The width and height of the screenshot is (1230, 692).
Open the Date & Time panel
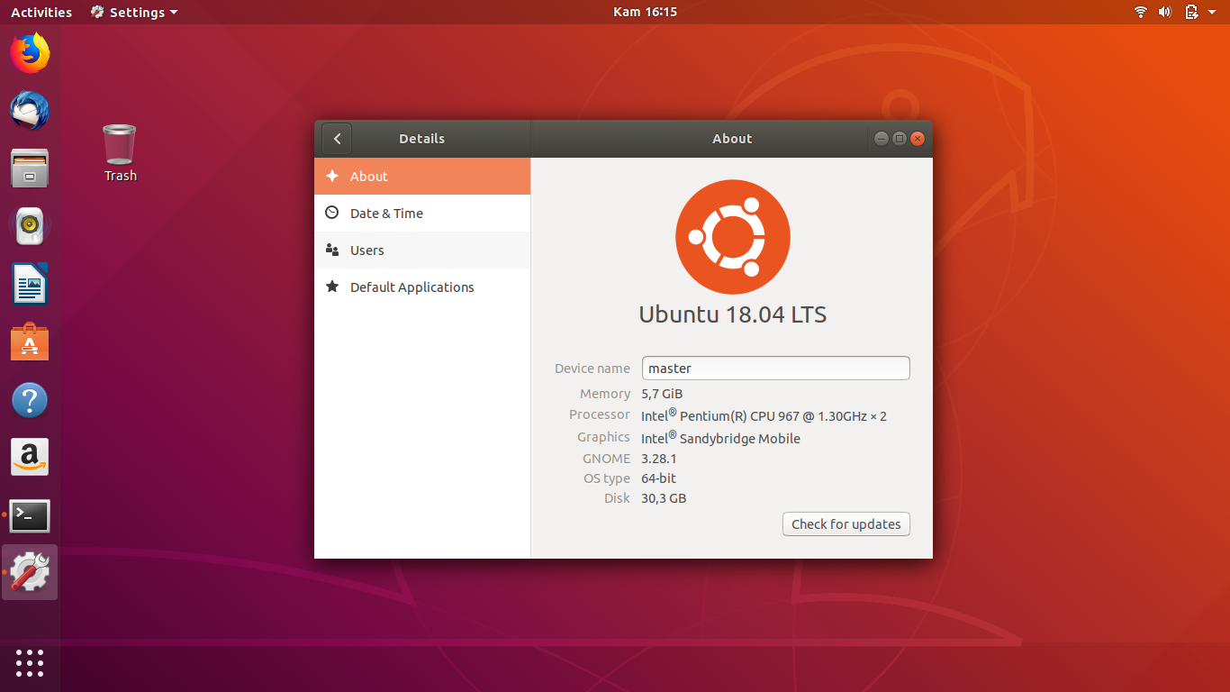click(x=422, y=213)
